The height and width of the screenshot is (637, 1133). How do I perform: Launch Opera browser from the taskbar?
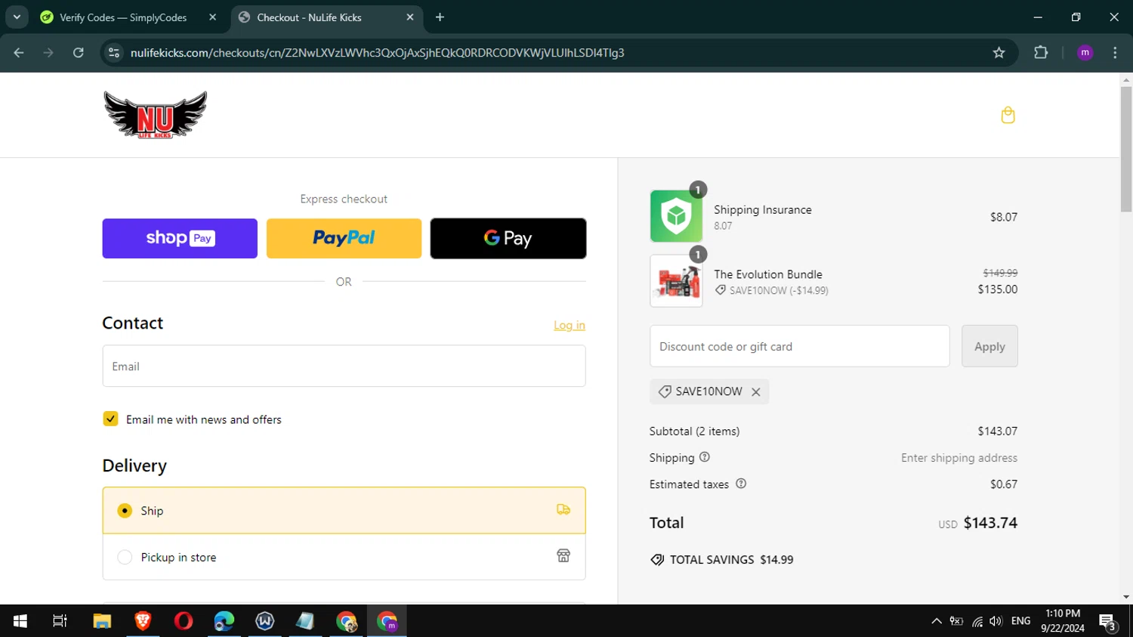point(184,620)
